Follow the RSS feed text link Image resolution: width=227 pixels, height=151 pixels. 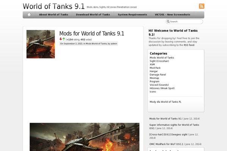[x=189, y=45]
